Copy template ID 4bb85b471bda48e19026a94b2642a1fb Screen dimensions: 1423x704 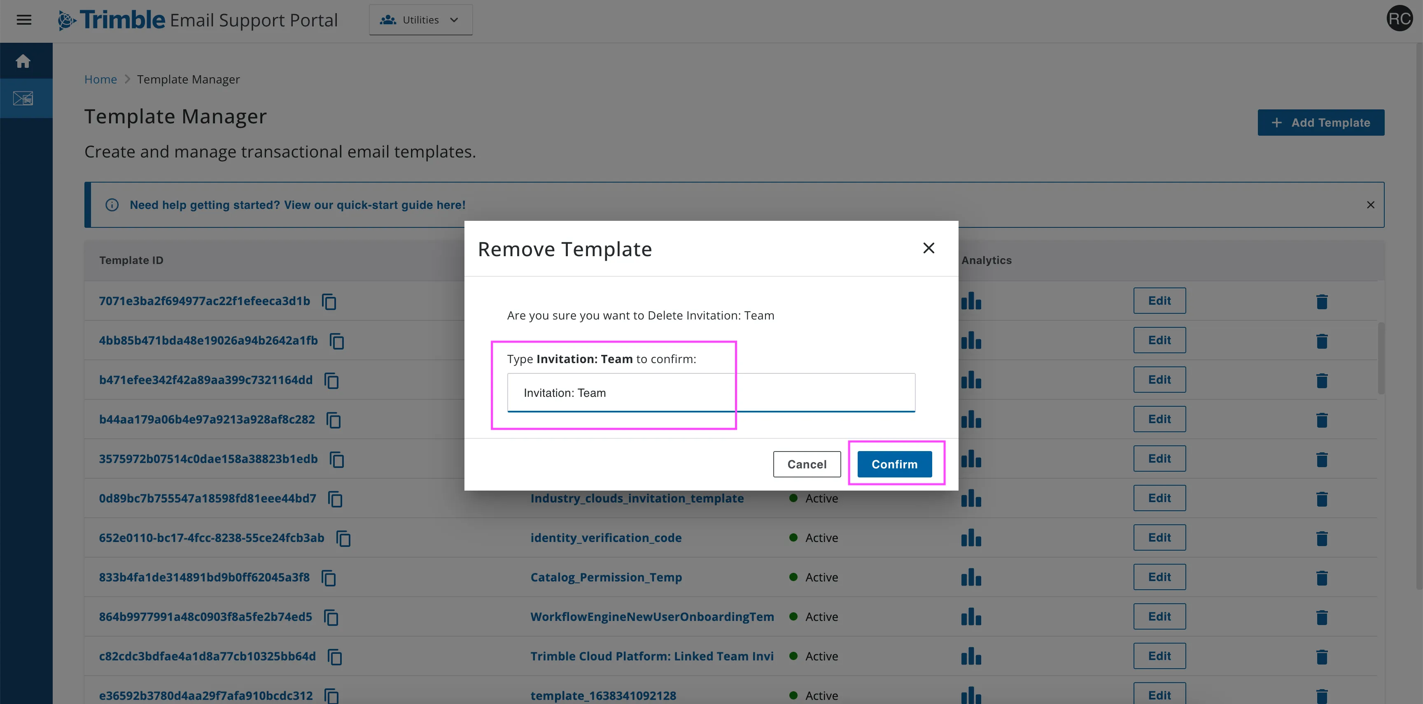tap(337, 341)
